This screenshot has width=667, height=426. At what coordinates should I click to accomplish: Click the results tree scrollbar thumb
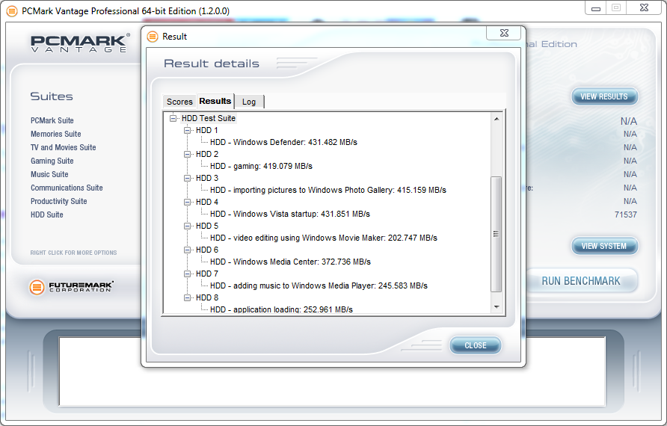[497, 234]
